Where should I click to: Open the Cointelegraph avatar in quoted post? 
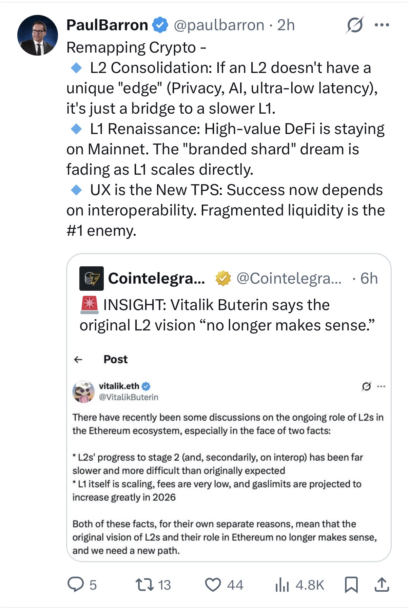[92, 279]
